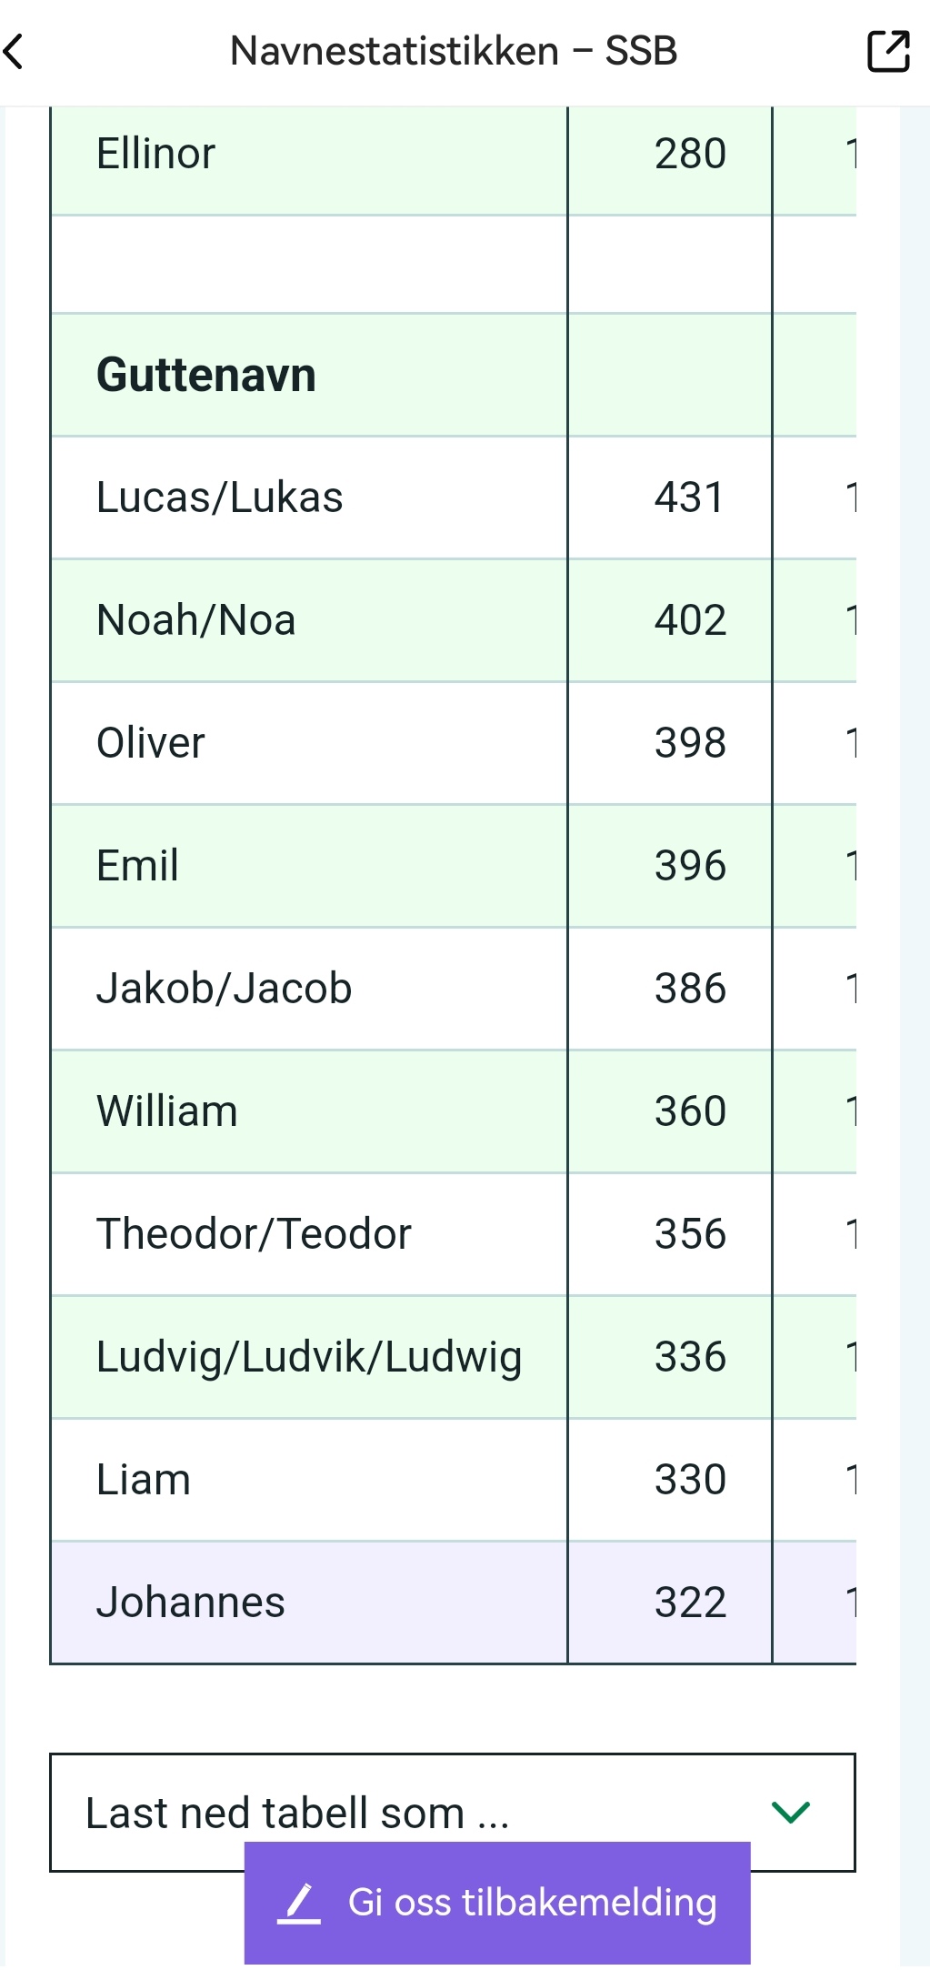Open page in external browser icon

click(888, 51)
